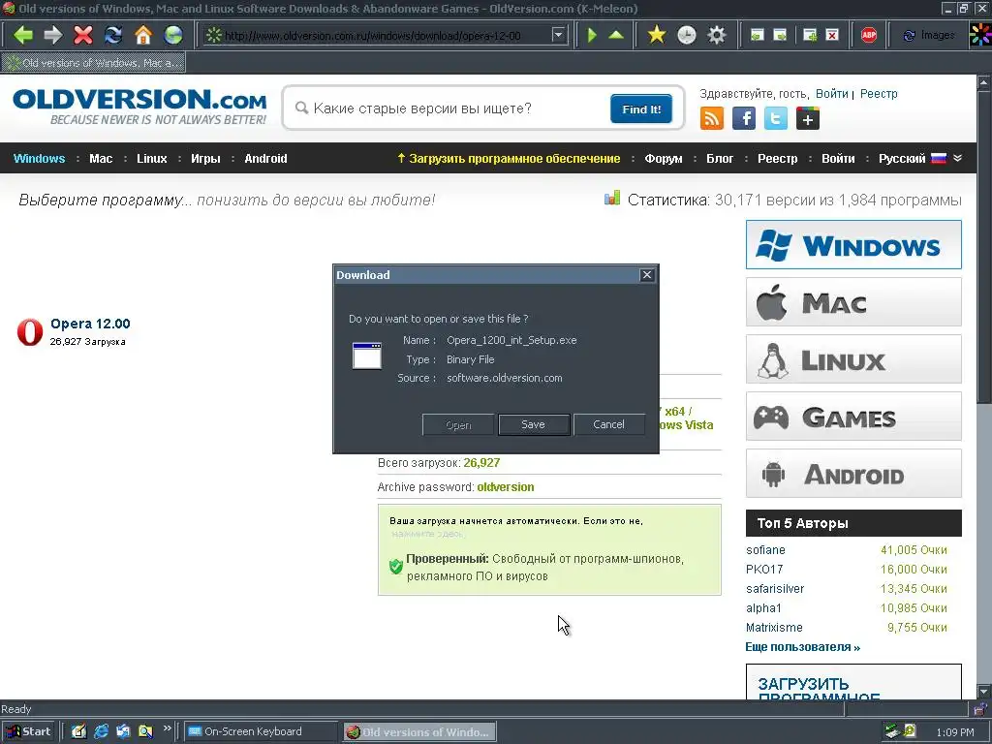Toggle Images loading in the toolbar
This screenshot has width=992, height=744.
929,36
